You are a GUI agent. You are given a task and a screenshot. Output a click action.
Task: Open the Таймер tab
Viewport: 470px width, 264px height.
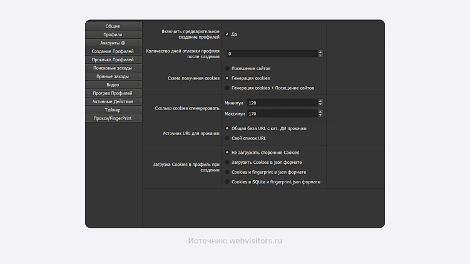tap(114, 110)
